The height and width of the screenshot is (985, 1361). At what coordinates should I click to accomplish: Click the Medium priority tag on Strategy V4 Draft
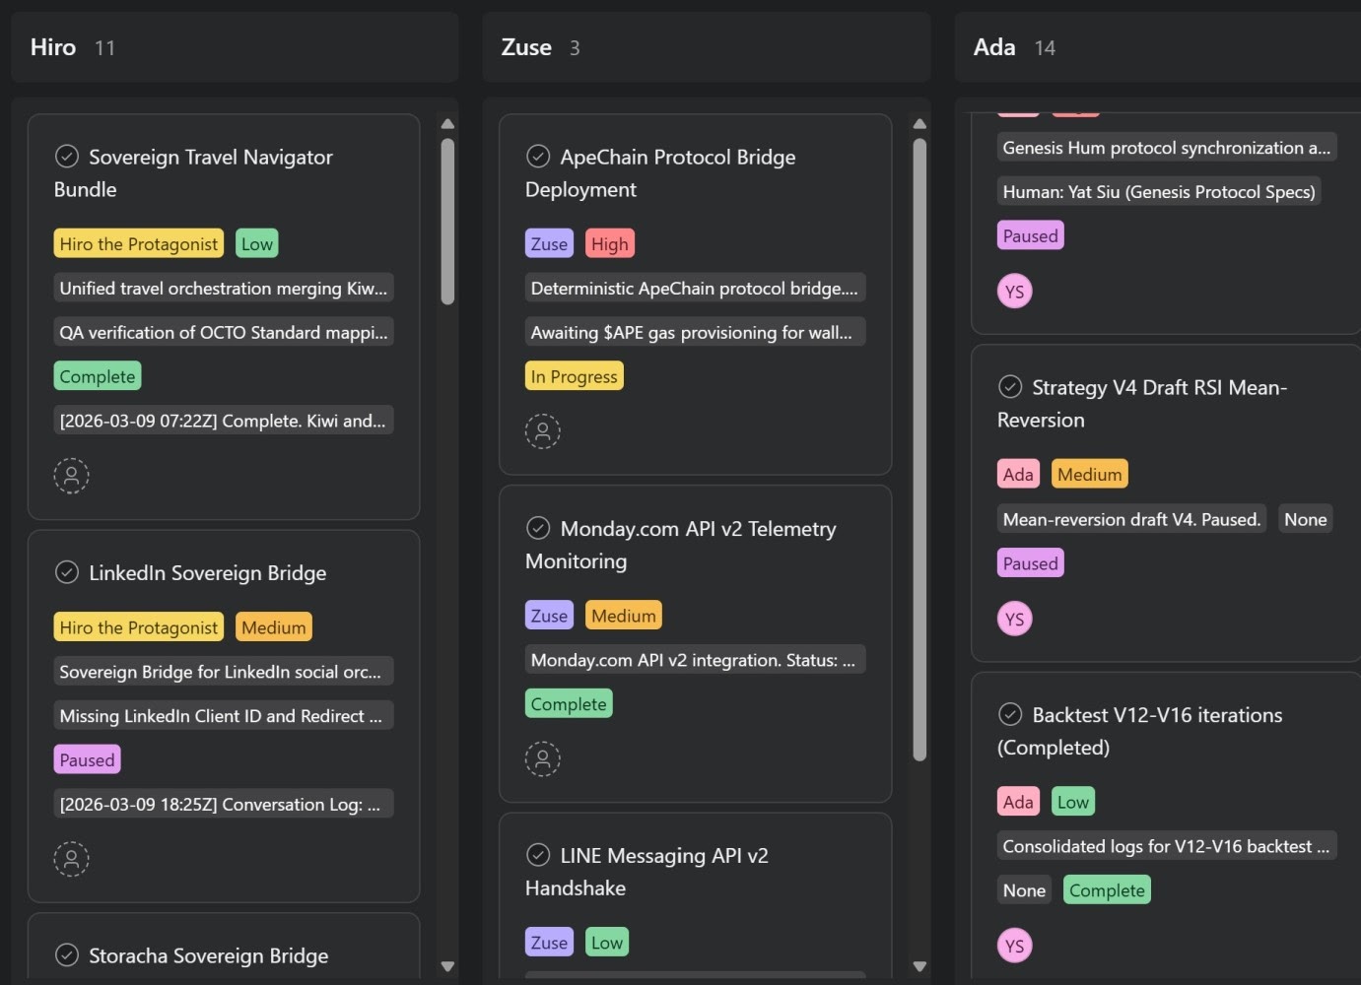coord(1089,473)
